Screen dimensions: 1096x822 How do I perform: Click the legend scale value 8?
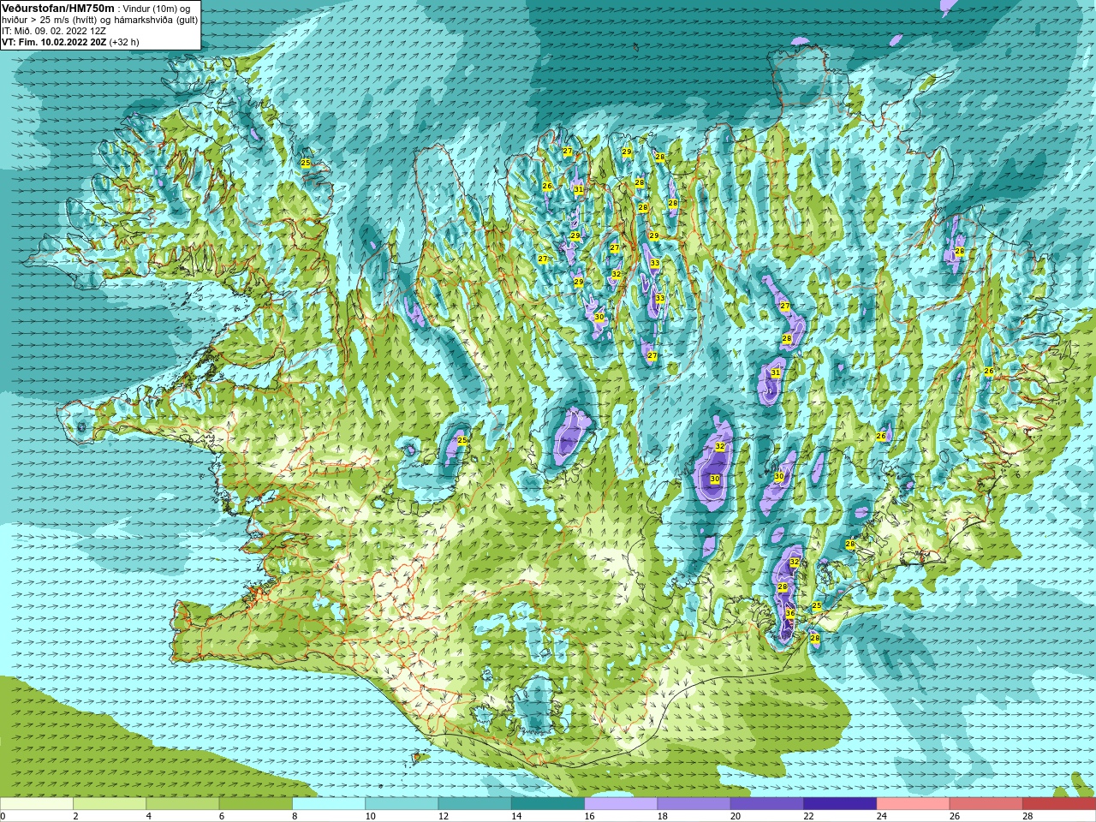pyautogui.click(x=295, y=816)
